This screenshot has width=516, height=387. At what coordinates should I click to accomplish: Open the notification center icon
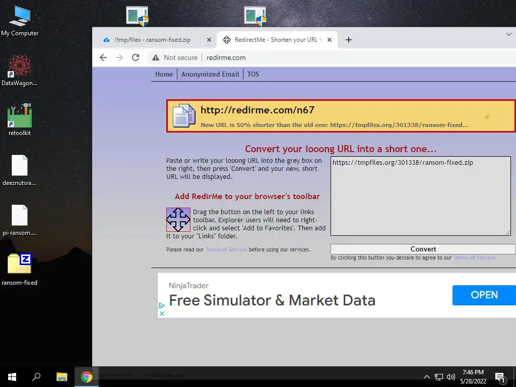[x=500, y=377]
